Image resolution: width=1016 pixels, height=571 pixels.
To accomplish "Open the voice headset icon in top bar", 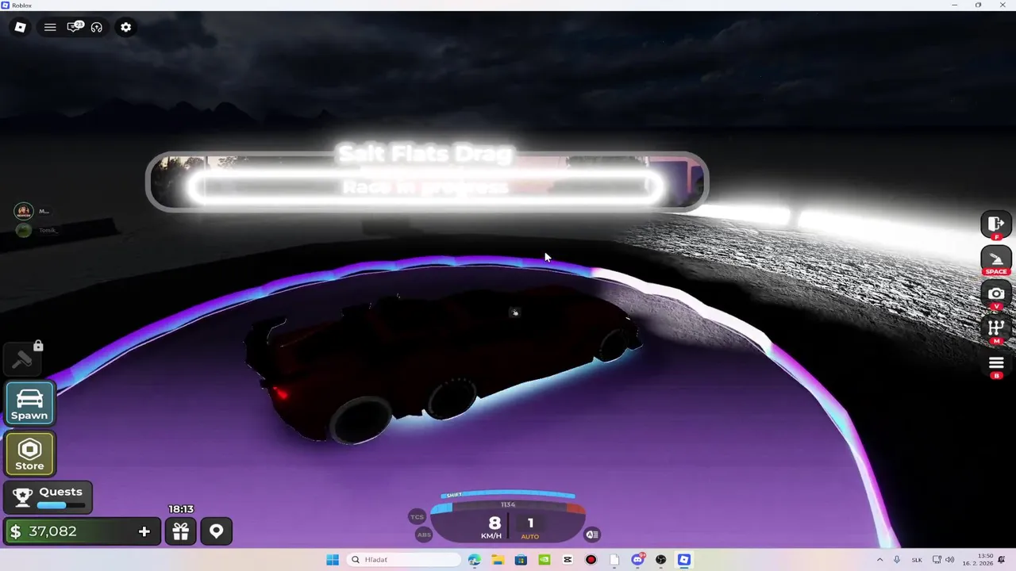I will [97, 27].
